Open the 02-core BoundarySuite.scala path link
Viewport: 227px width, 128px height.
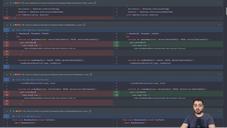(x=55, y=111)
